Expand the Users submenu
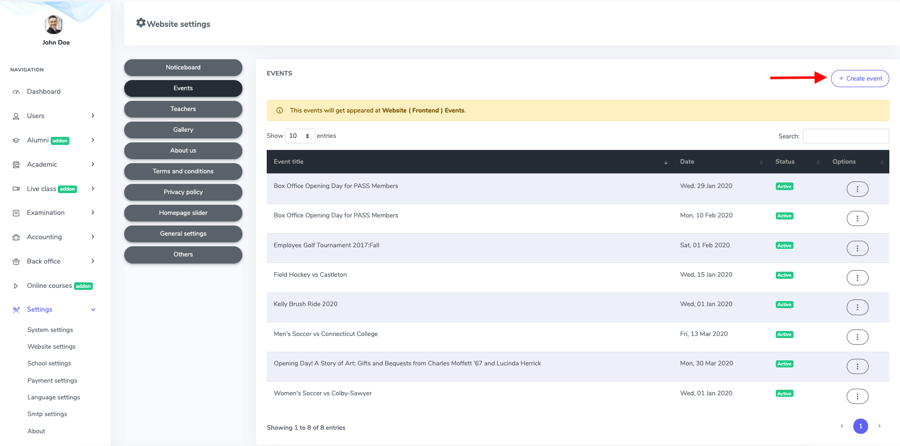 (93, 116)
